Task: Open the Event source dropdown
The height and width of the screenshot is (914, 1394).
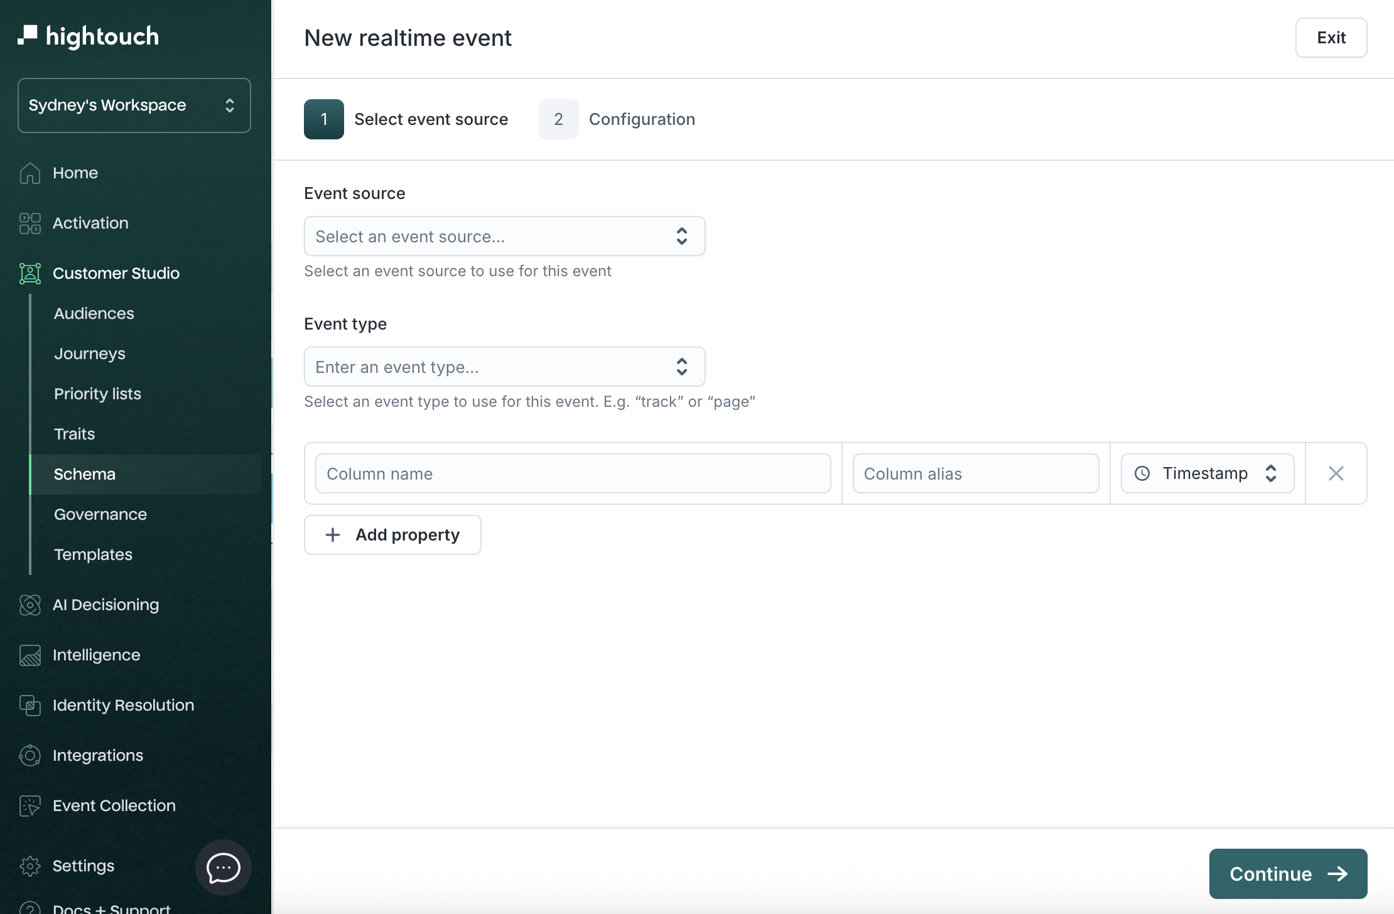Action: (504, 236)
